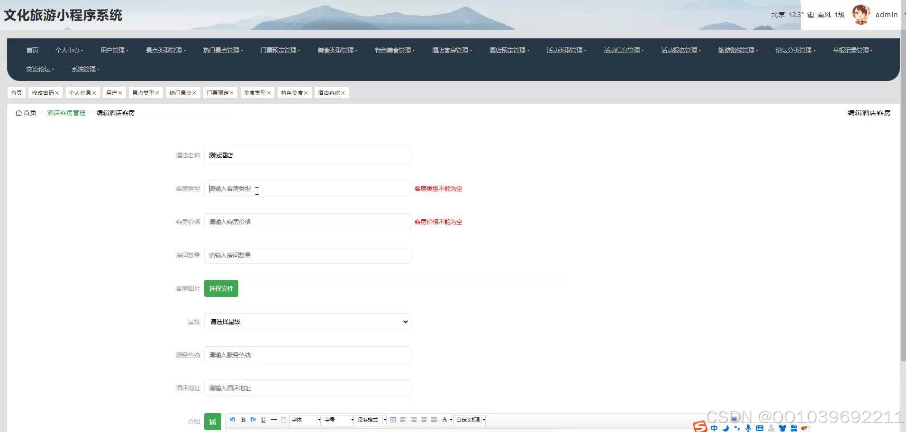Open Sogou toolbox grid icon
Image resolution: width=906 pixels, height=432 pixels.
(794, 428)
